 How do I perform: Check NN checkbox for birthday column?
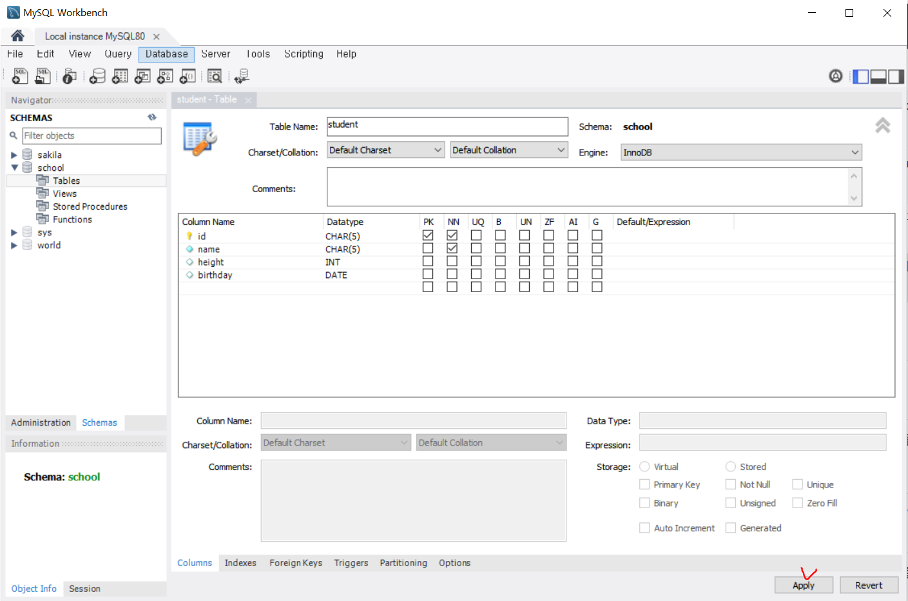click(x=452, y=274)
